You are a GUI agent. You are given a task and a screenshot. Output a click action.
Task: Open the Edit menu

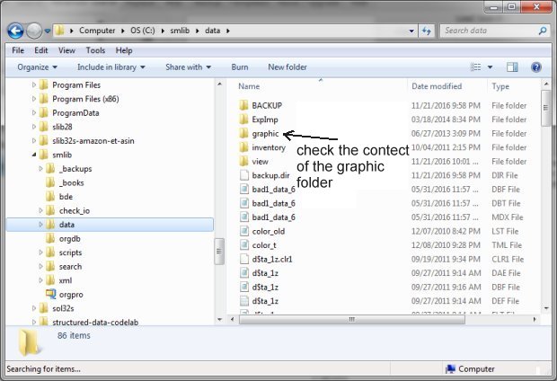click(40, 50)
